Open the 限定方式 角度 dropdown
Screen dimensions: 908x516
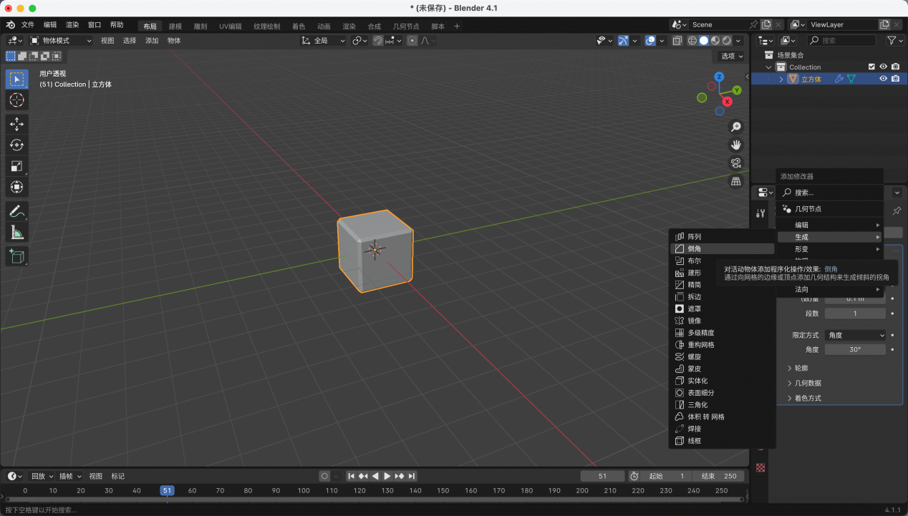pyautogui.click(x=855, y=335)
